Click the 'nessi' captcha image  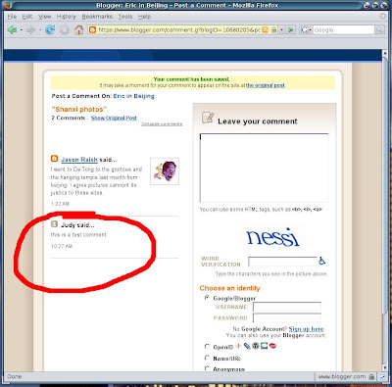(272, 237)
